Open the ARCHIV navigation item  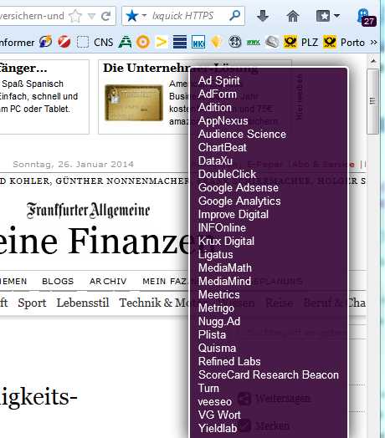[x=108, y=281]
